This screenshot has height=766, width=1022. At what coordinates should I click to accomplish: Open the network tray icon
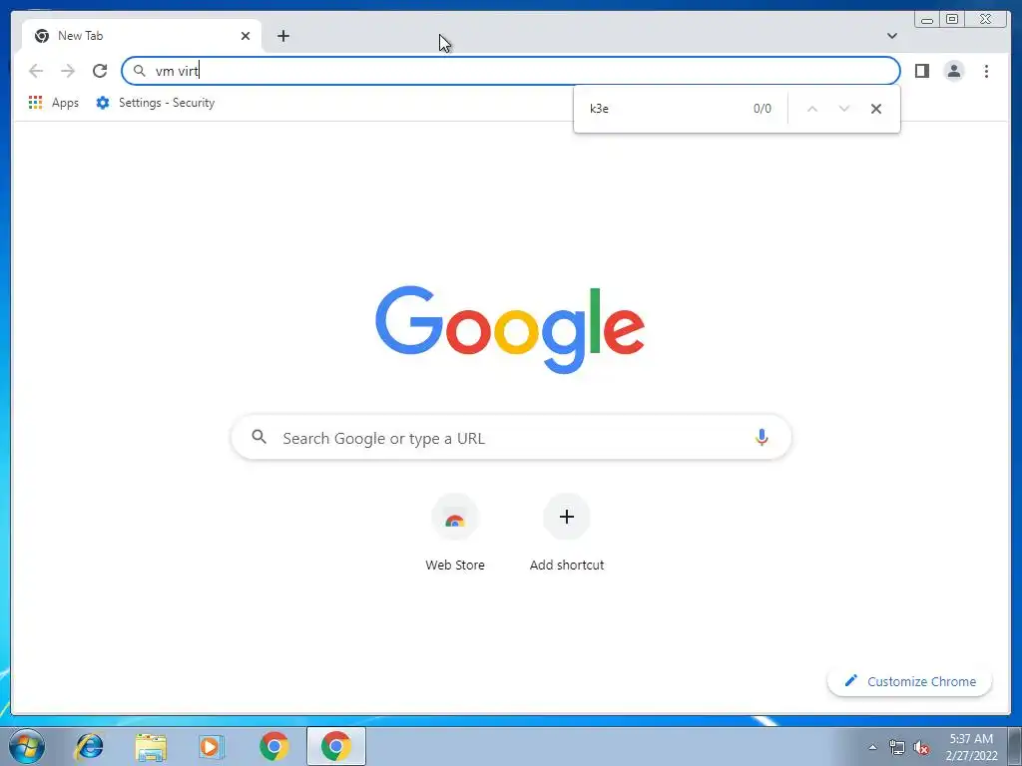tap(897, 748)
